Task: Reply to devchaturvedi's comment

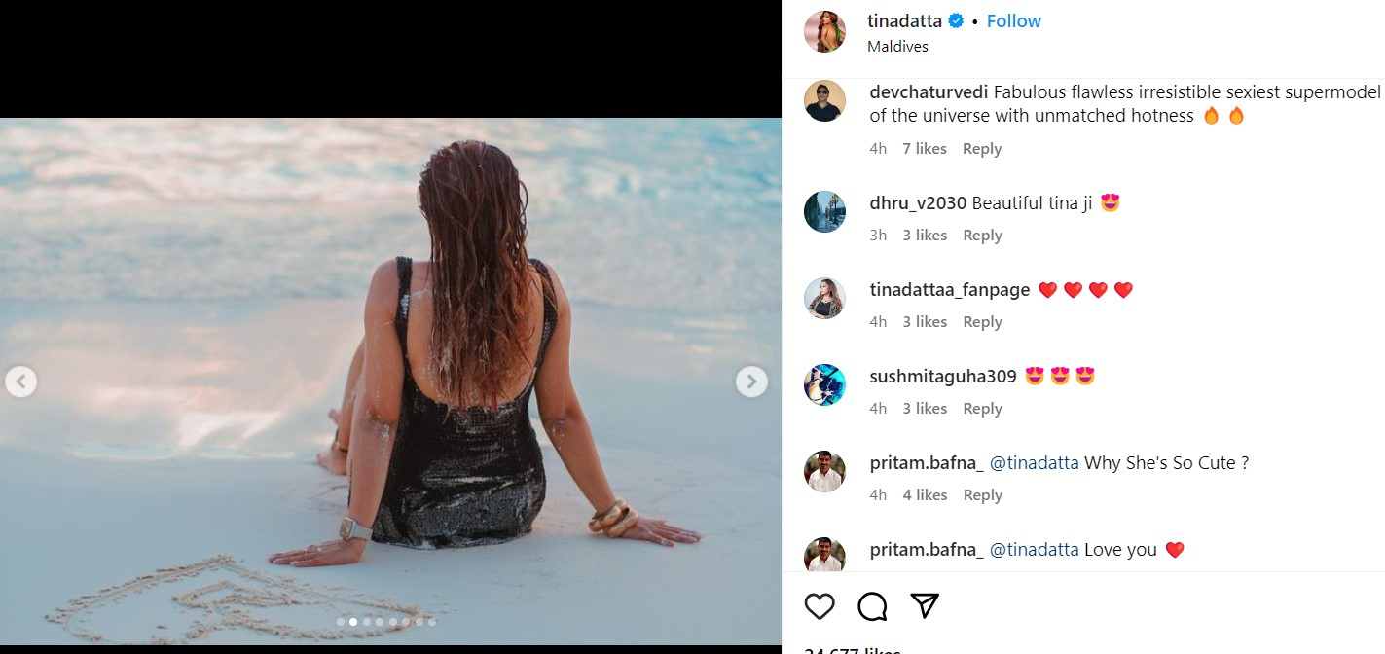Action: (x=981, y=149)
